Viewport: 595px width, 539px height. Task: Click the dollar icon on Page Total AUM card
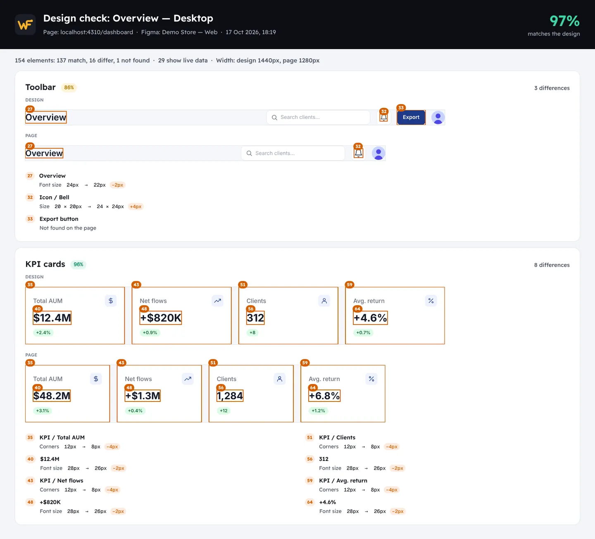point(96,379)
